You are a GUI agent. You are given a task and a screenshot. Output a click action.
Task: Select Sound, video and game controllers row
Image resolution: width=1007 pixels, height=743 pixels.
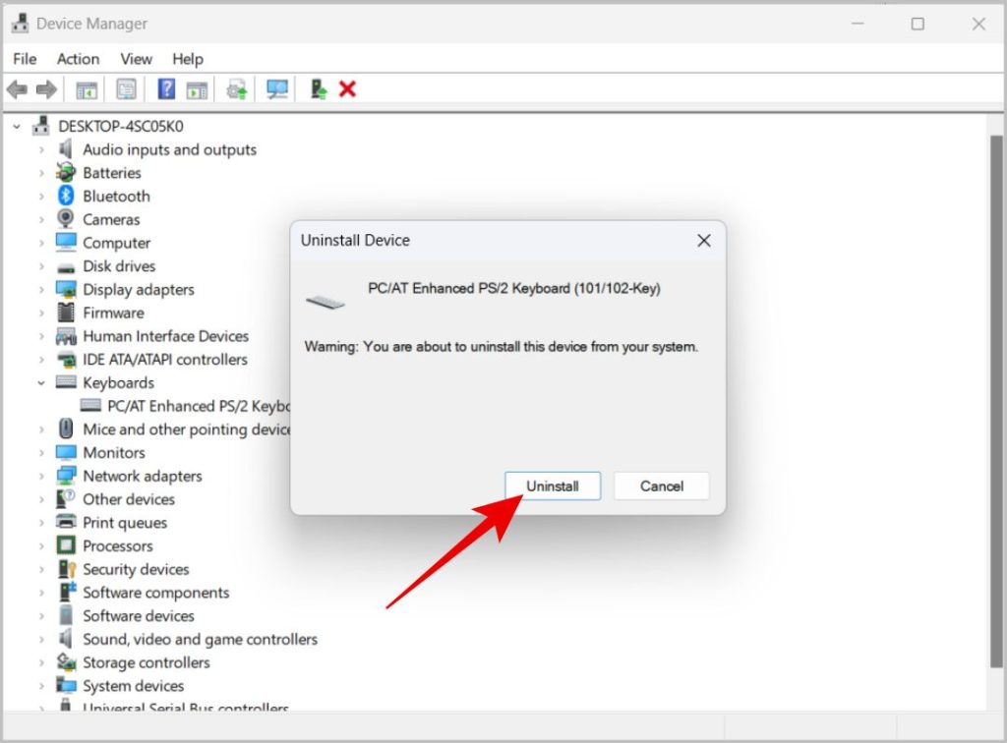(188, 639)
